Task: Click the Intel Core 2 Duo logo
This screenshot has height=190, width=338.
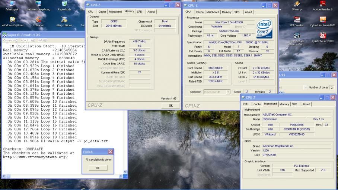Action: coord(264,29)
